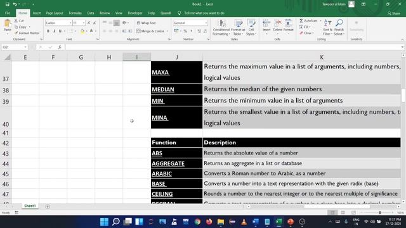Increase indent
This screenshot has height=228, width=406.
[130, 31]
